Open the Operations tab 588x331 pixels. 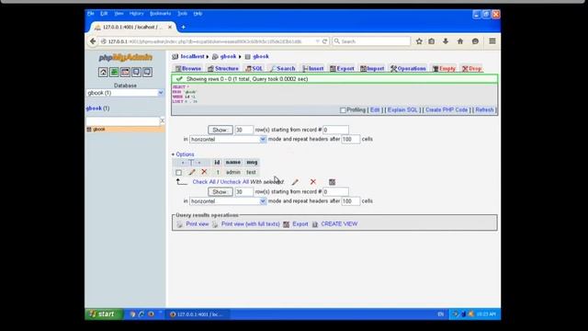tap(408, 69)
